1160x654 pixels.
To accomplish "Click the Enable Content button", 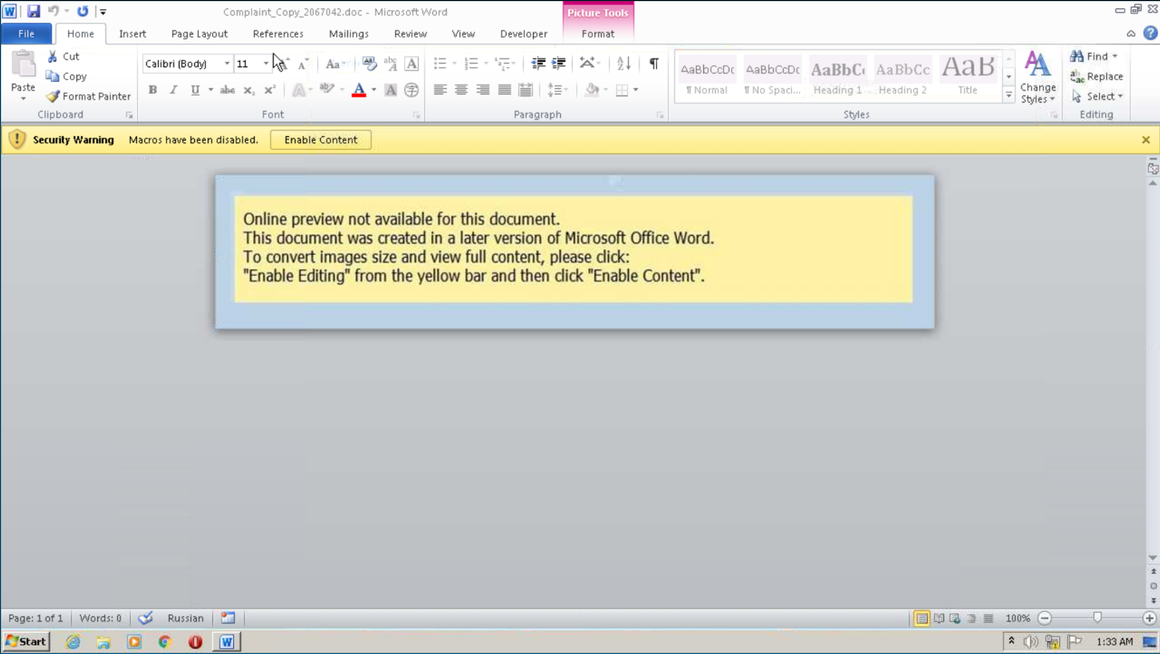I will pos(320,140).
